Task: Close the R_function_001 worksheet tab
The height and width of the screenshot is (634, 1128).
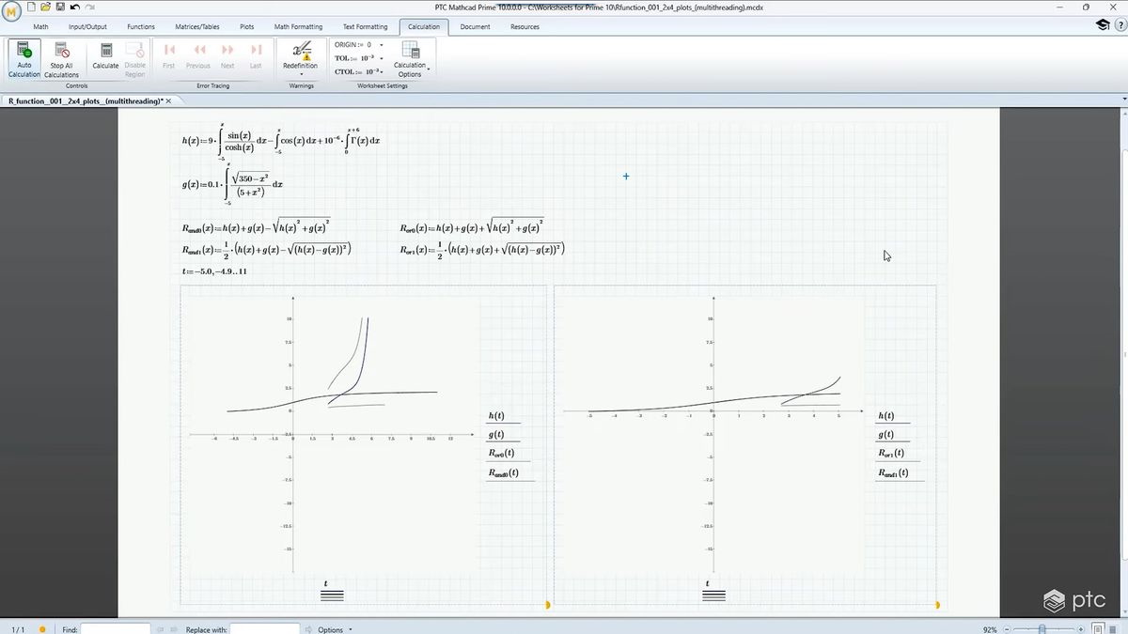Action: pos(168,100)
